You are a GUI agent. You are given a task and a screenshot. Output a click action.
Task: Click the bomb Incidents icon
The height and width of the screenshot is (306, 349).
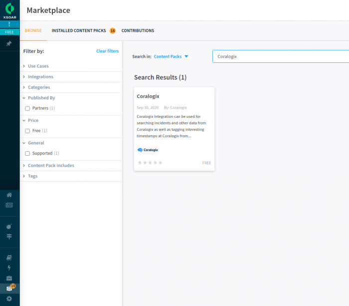pos(9,227)
